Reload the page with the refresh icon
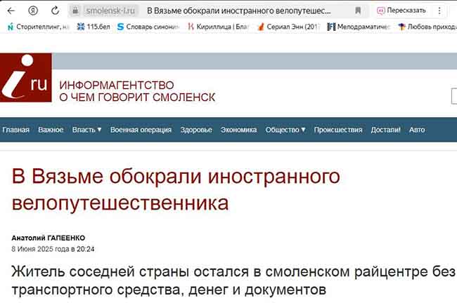 tap(53, 11)
